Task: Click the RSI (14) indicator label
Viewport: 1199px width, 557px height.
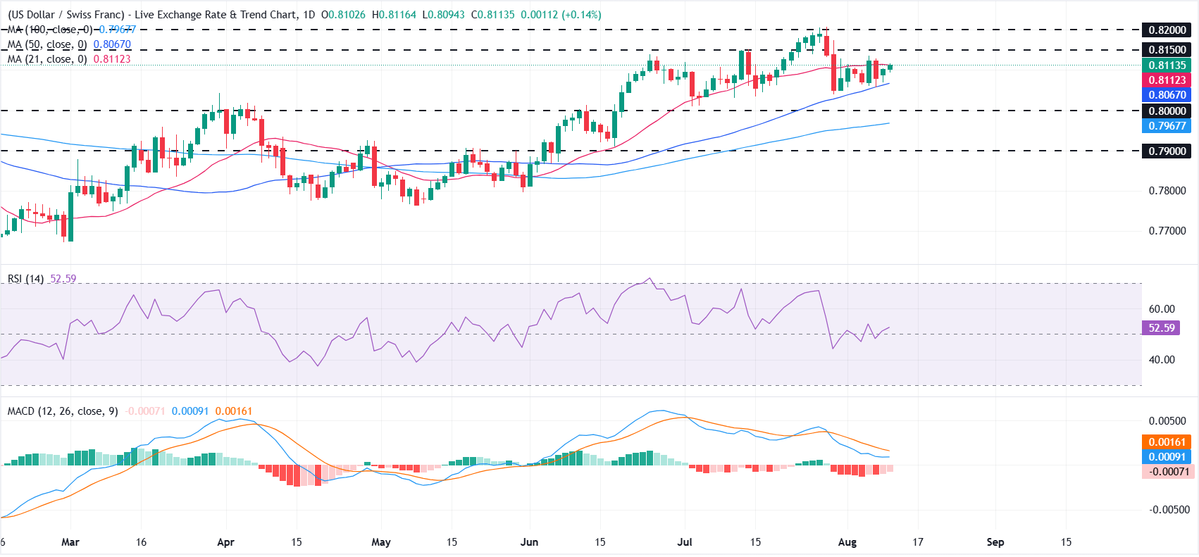Action: pyautogui.click(x=26, y=279)
